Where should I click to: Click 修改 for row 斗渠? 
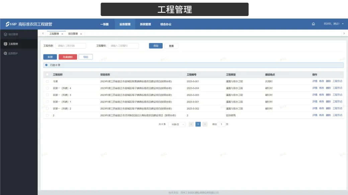pyautogui.click(x=322, y=81)
